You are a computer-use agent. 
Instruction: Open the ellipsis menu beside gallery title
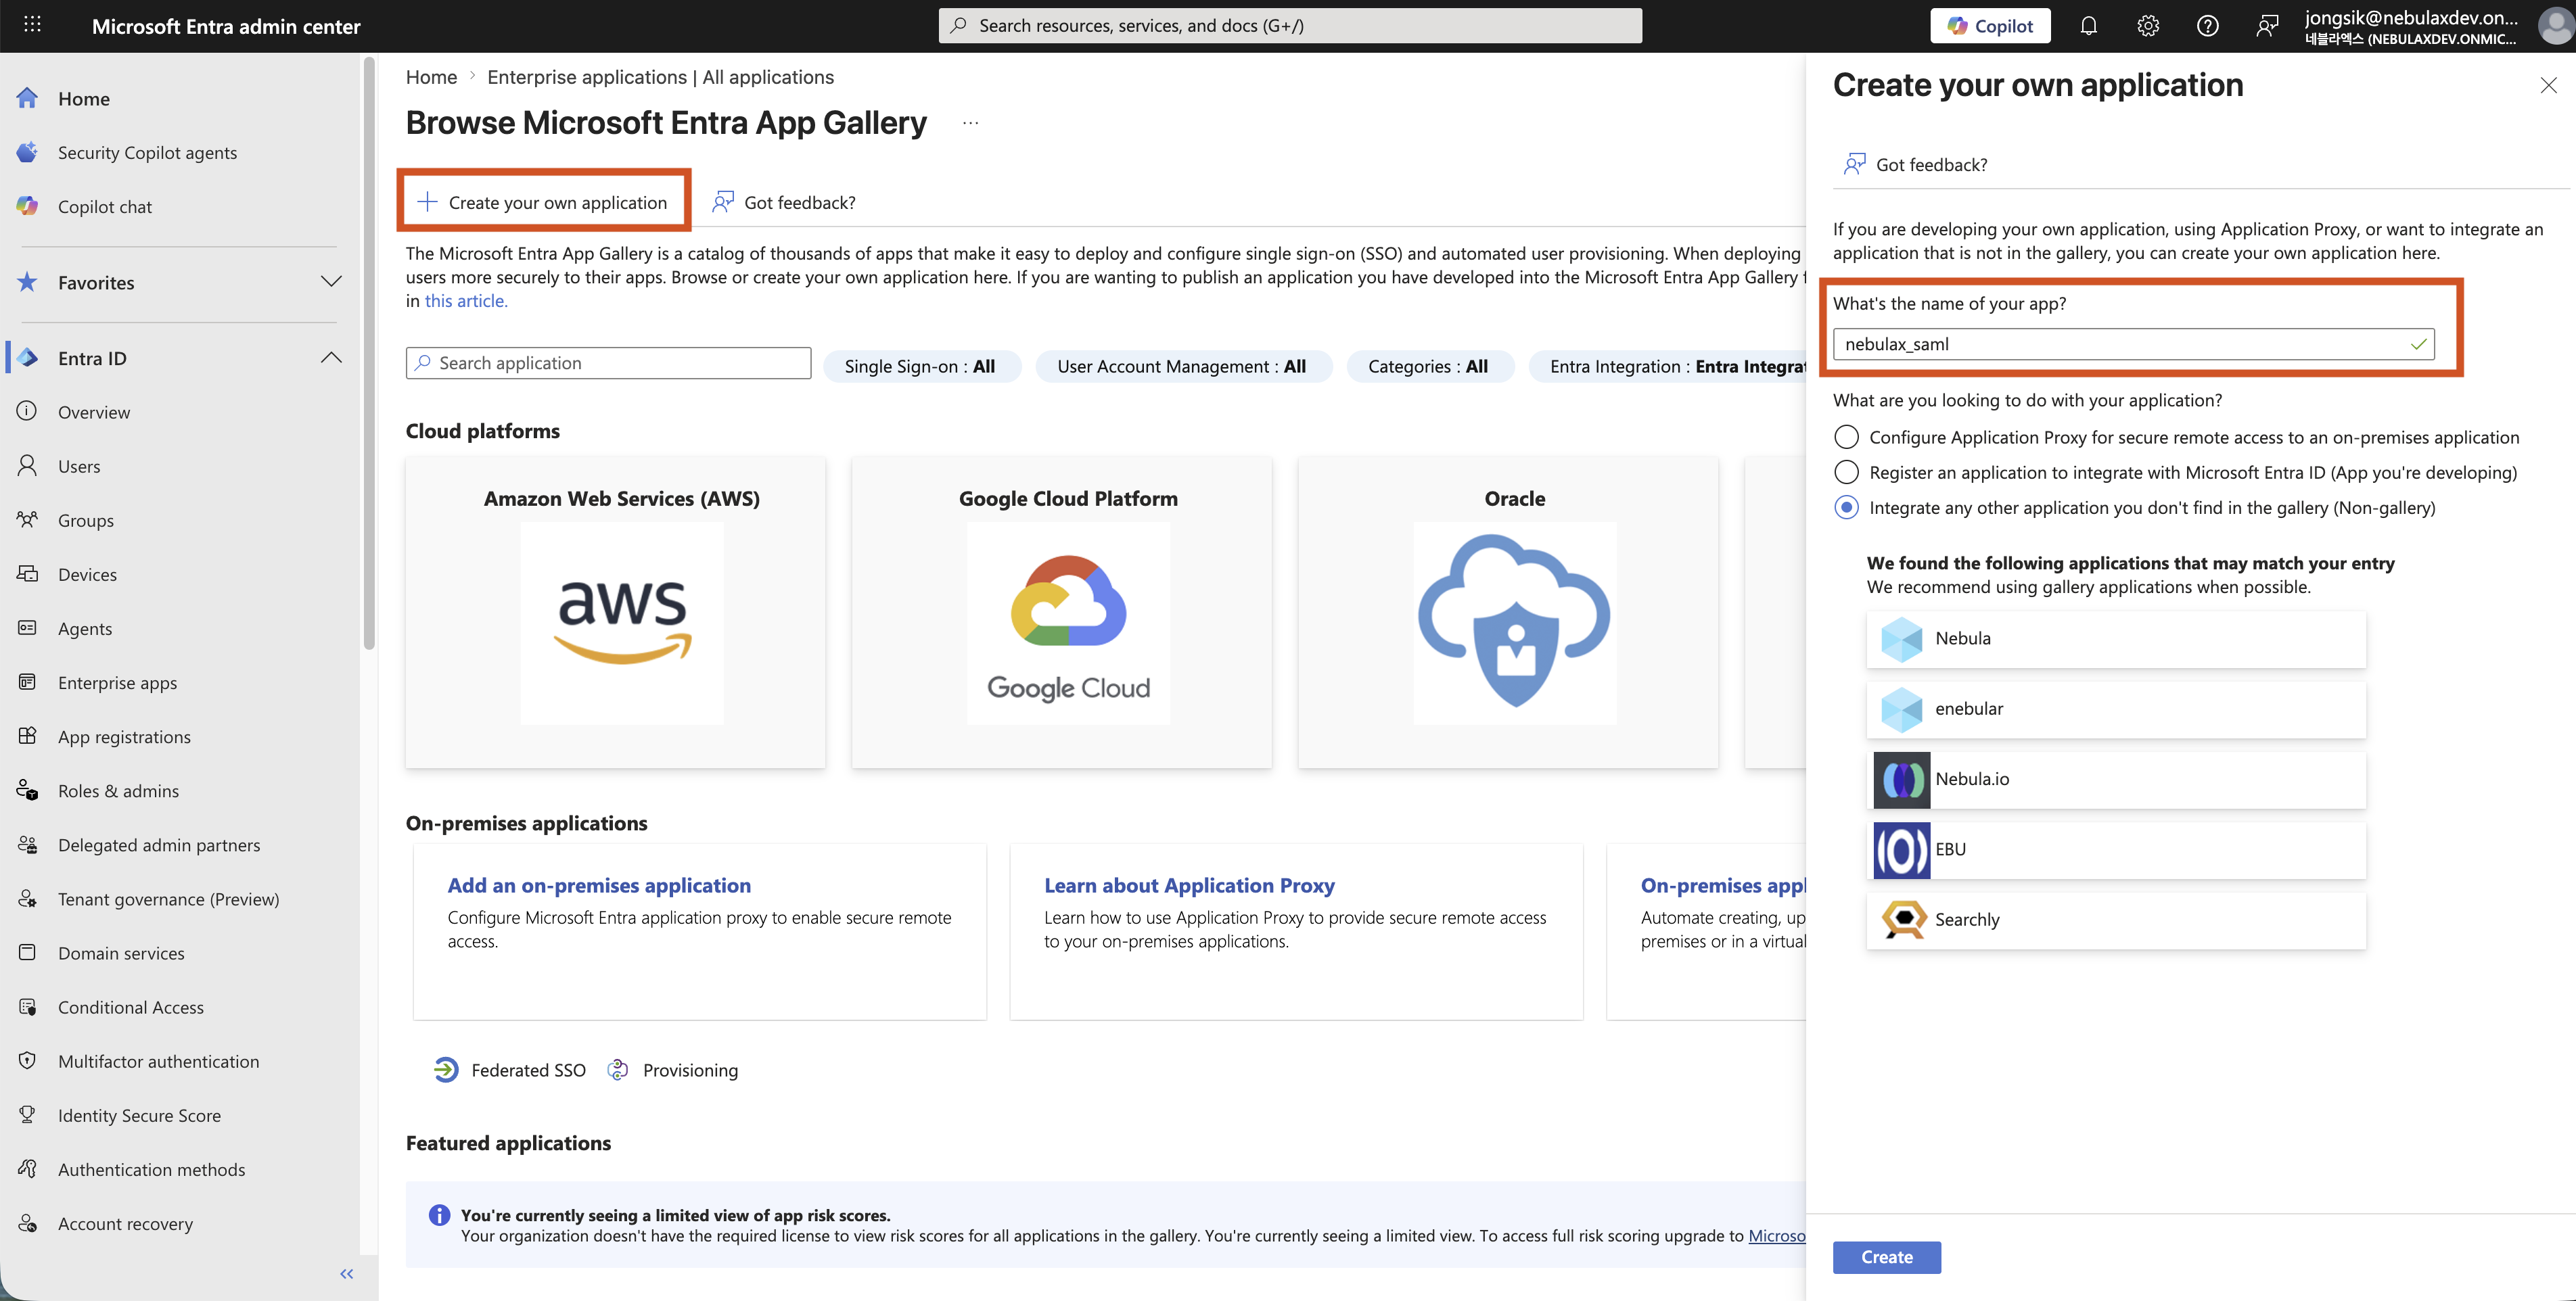pos(970,123)
